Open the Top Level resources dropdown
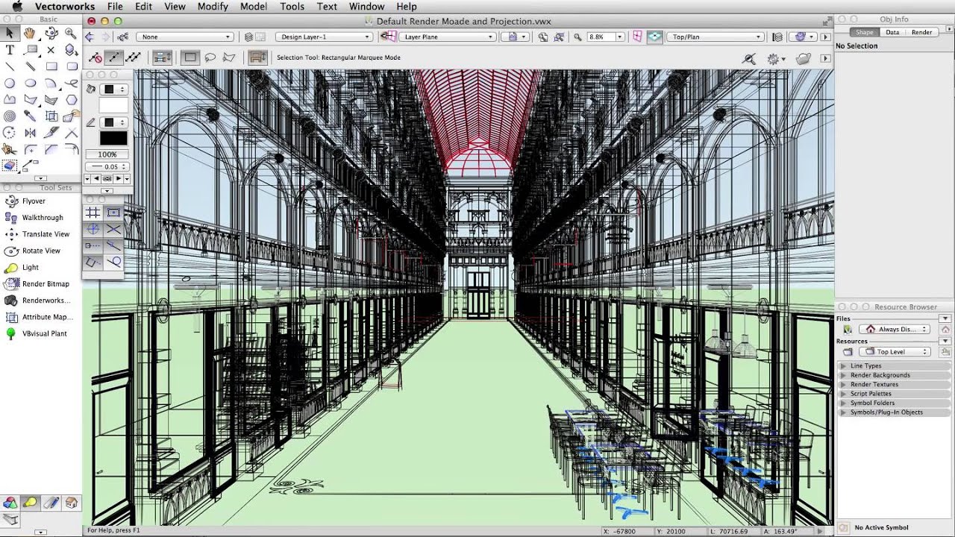 [x=895, y=351]
